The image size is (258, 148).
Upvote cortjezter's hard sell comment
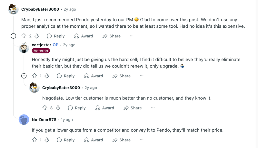pos(34,76)
